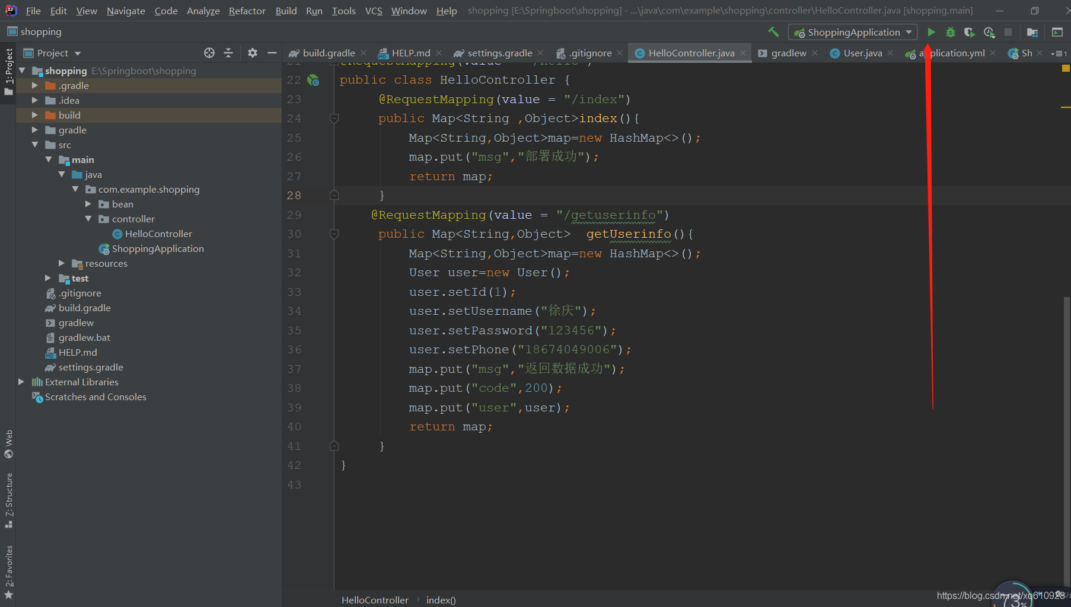
Task: Open the Refactor menu
Action: (247, 11)
